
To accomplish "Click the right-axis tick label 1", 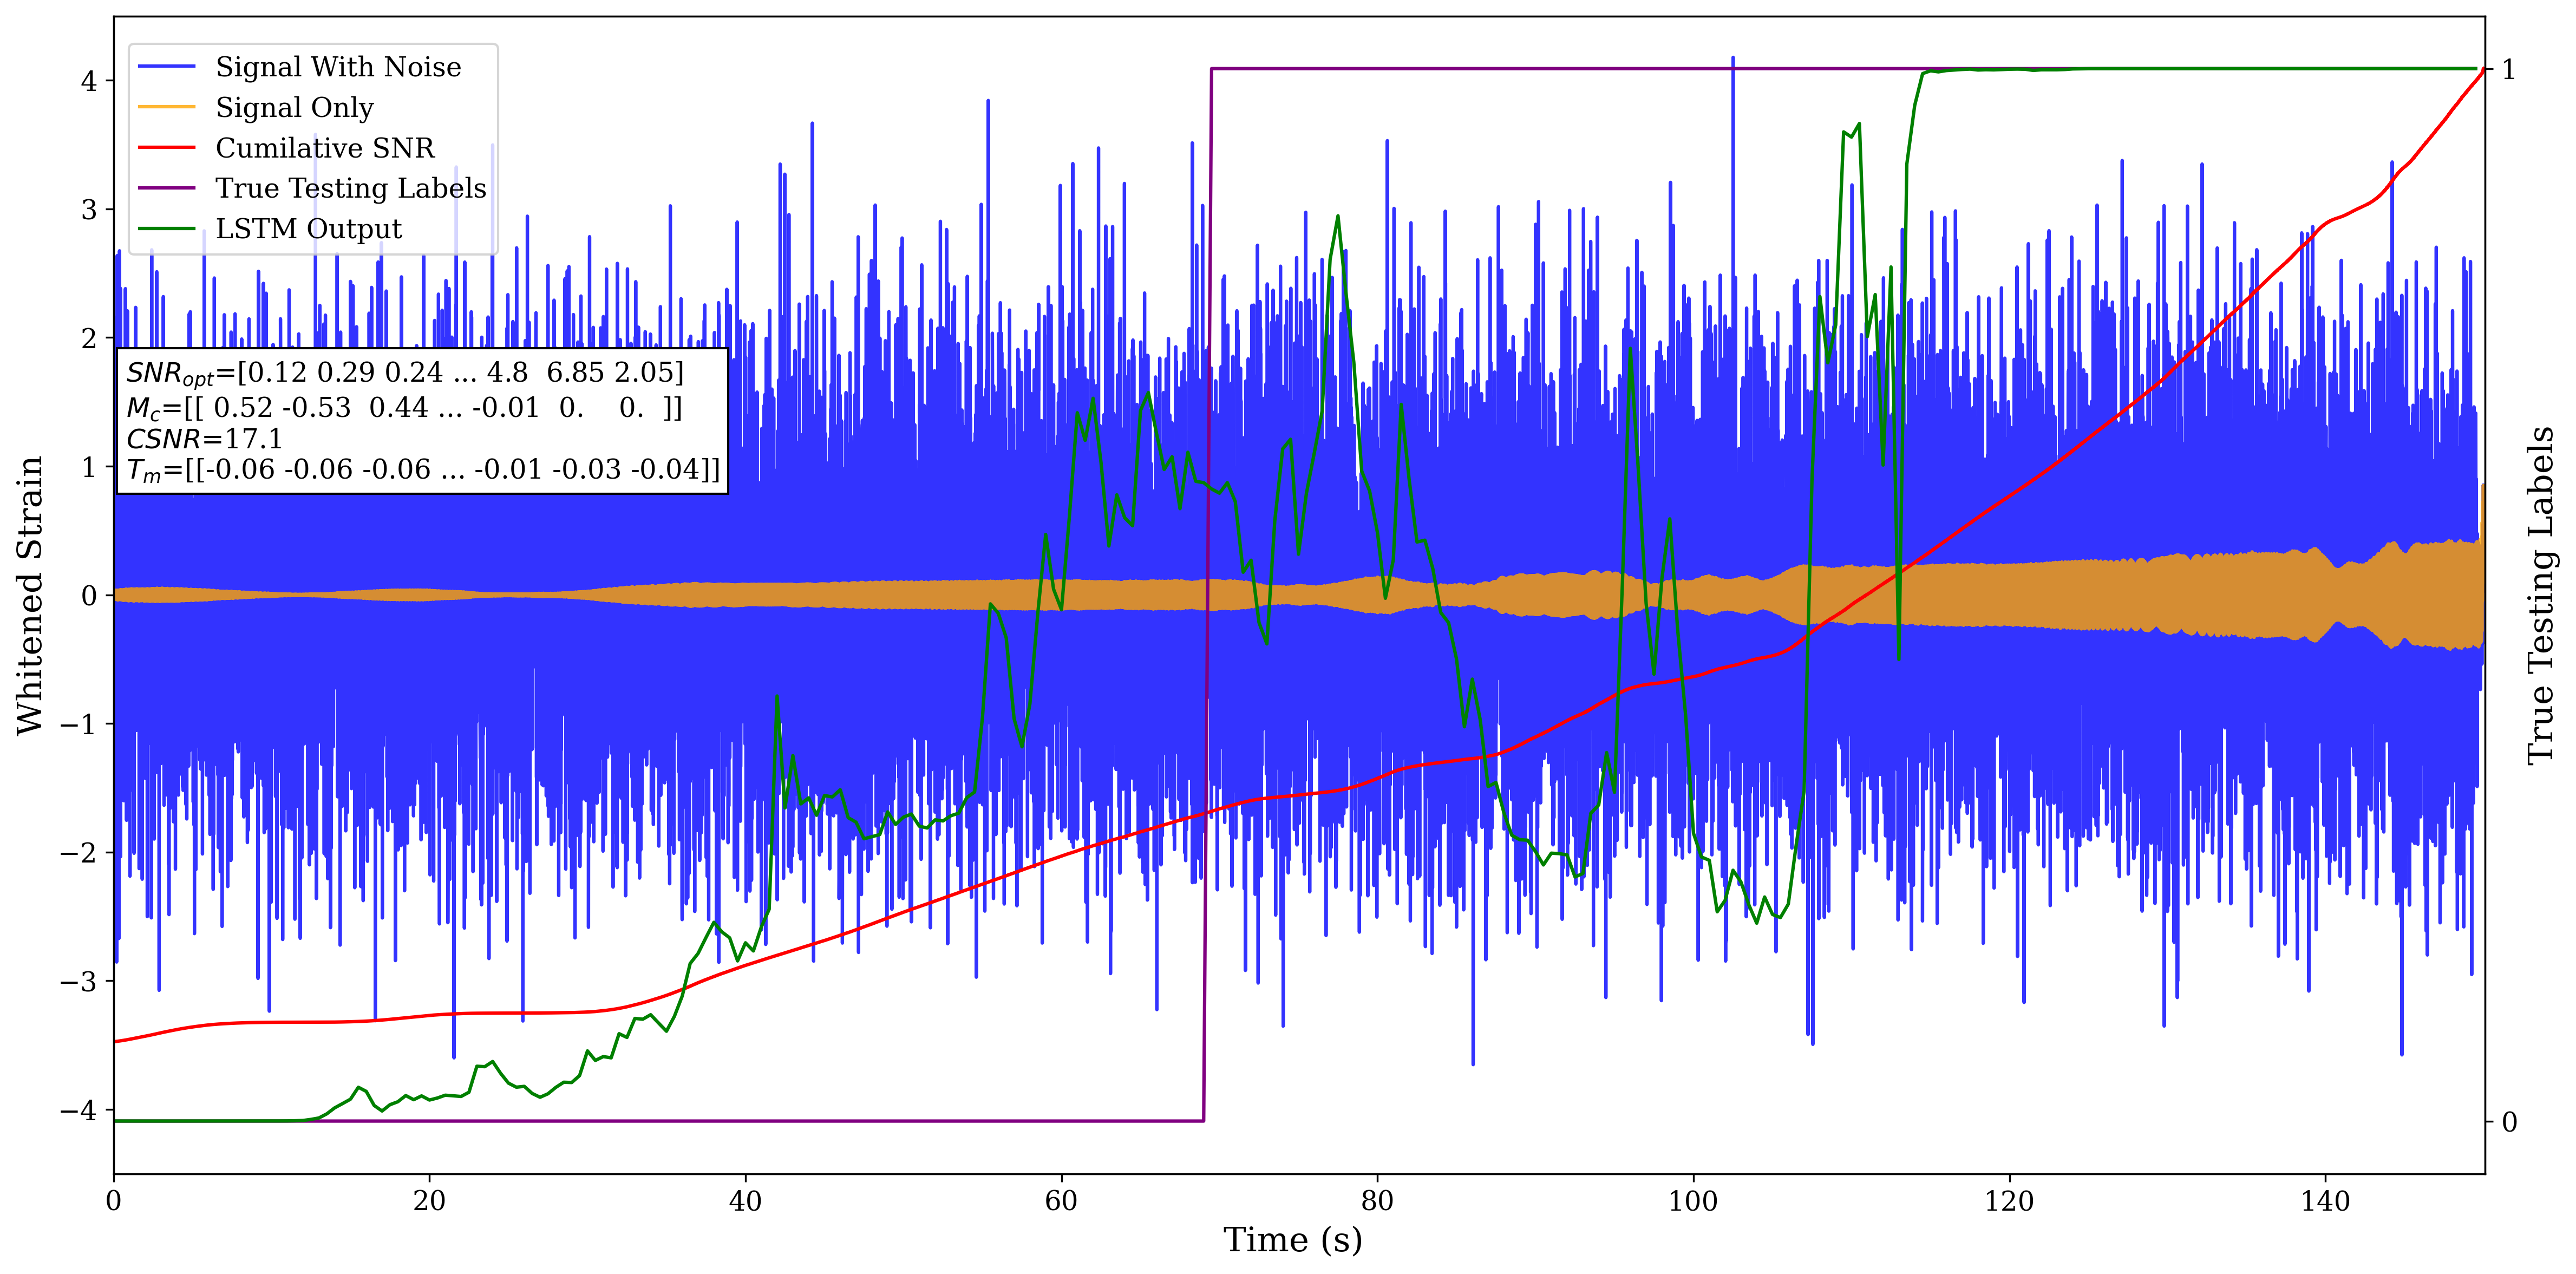I will click(2508, 70).
